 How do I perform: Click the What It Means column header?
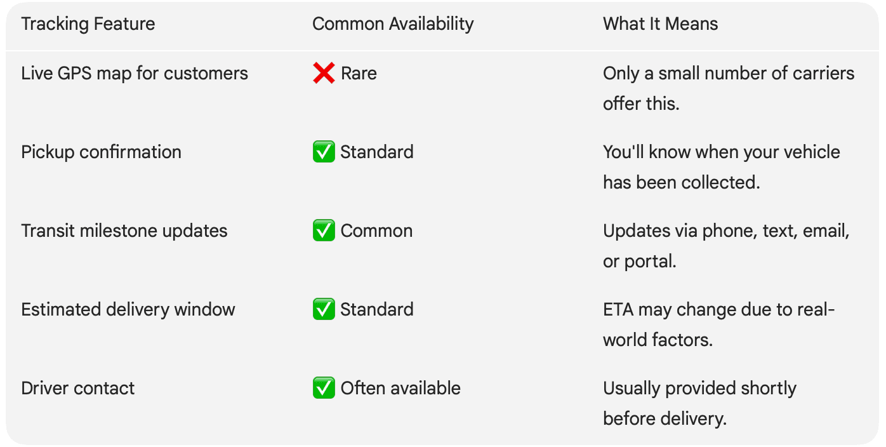tap(660, 24)
